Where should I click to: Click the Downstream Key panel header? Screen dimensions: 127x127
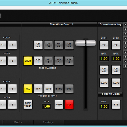coord(110,24)
